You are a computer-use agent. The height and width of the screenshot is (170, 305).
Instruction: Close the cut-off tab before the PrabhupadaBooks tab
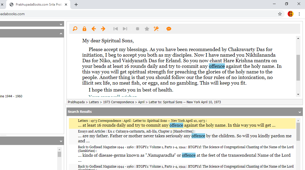pyautogui.click(x=2, y=5)
